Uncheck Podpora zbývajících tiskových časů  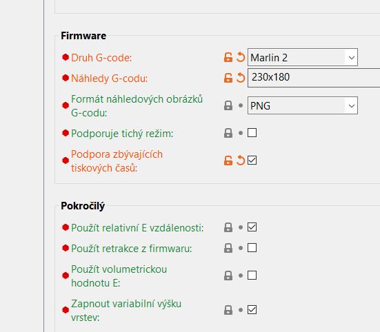click(x=252, y=160)
